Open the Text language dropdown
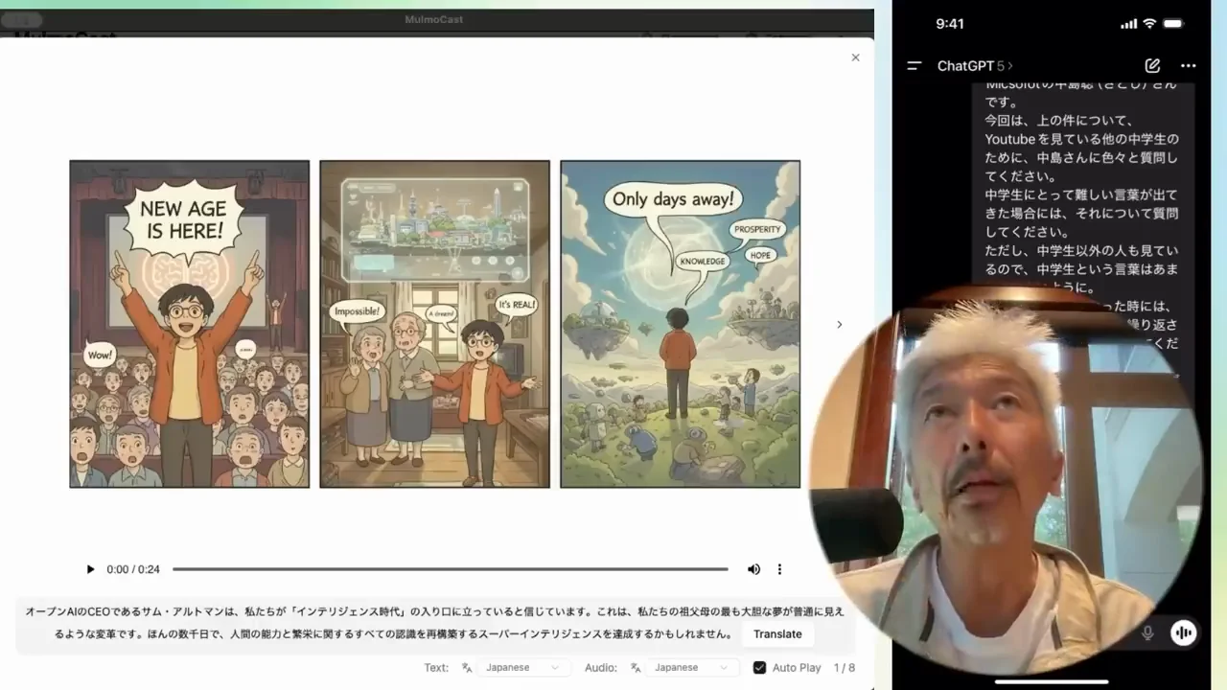 point(522,667)
